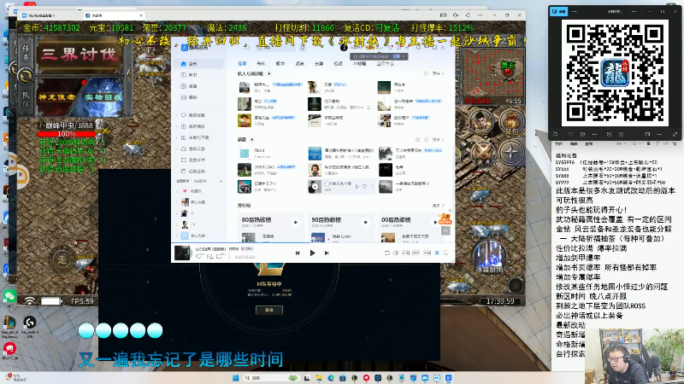Screen dimensions: 684x384
Task: Click the hovered song row's small play icon
Action: (x=357, y=186)
